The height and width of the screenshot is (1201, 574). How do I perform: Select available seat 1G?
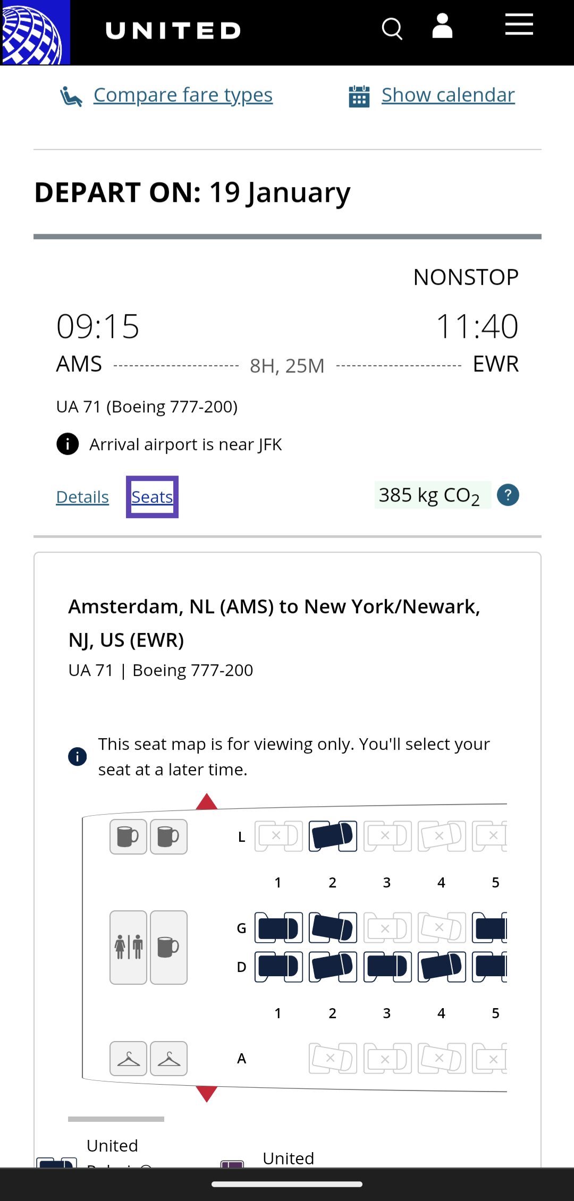point(278,928)
